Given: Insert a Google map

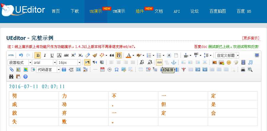Looking at the screenshot, I should click(x=25, y=69).
